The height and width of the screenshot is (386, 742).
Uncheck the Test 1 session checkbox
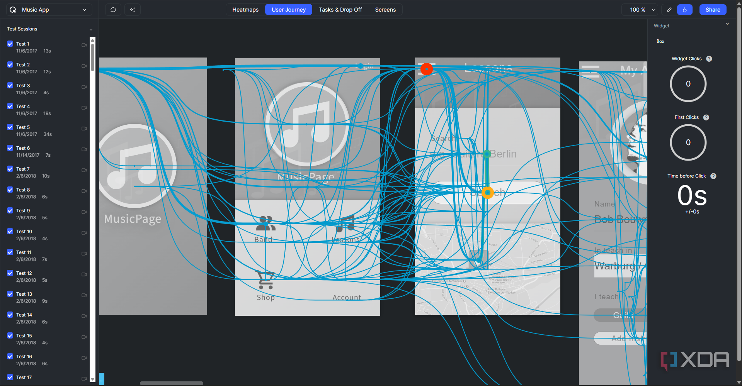(10, 44)
